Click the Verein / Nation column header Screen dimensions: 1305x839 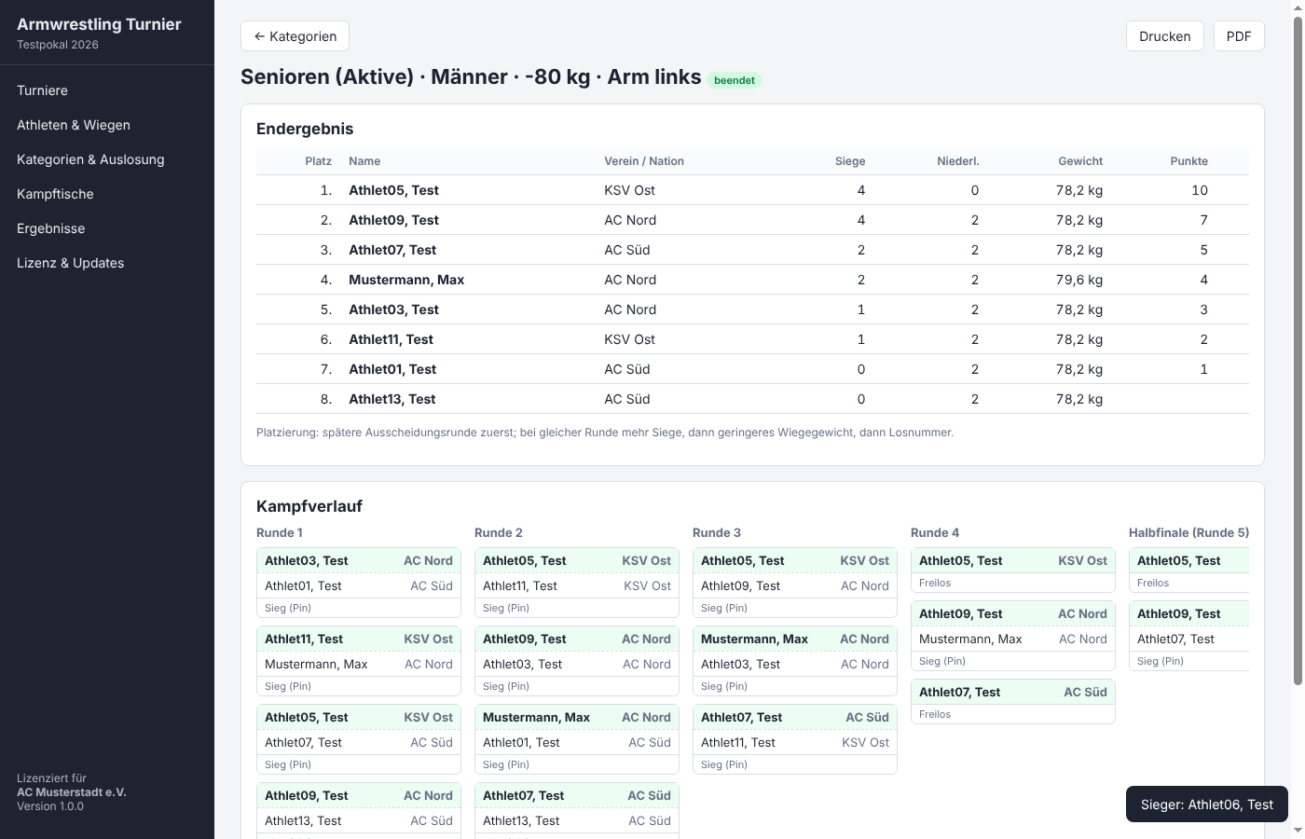click(644, 161)
